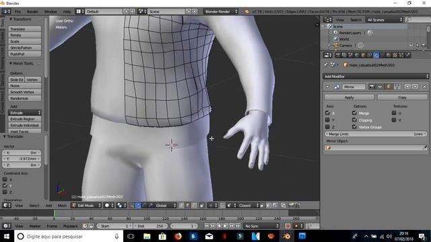Screen dimensions: 431x242
Task: Toggle Mirror modifier cage display icon
Action: click(397, 87)
